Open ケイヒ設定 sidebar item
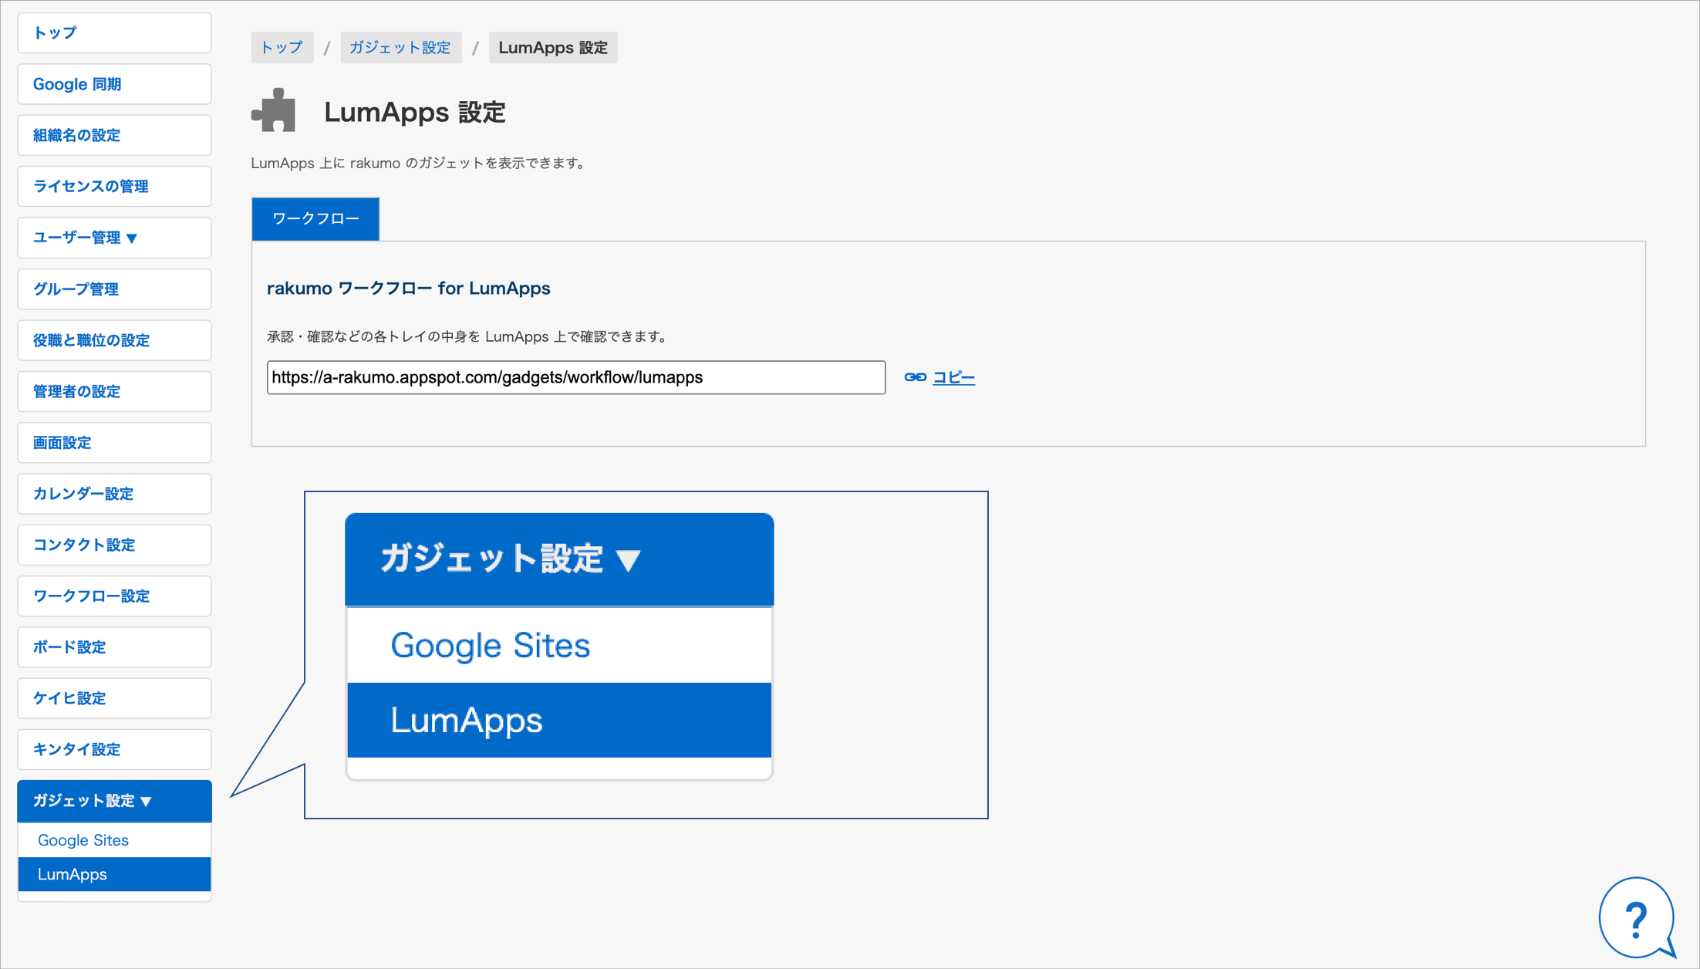 point(114,698)
